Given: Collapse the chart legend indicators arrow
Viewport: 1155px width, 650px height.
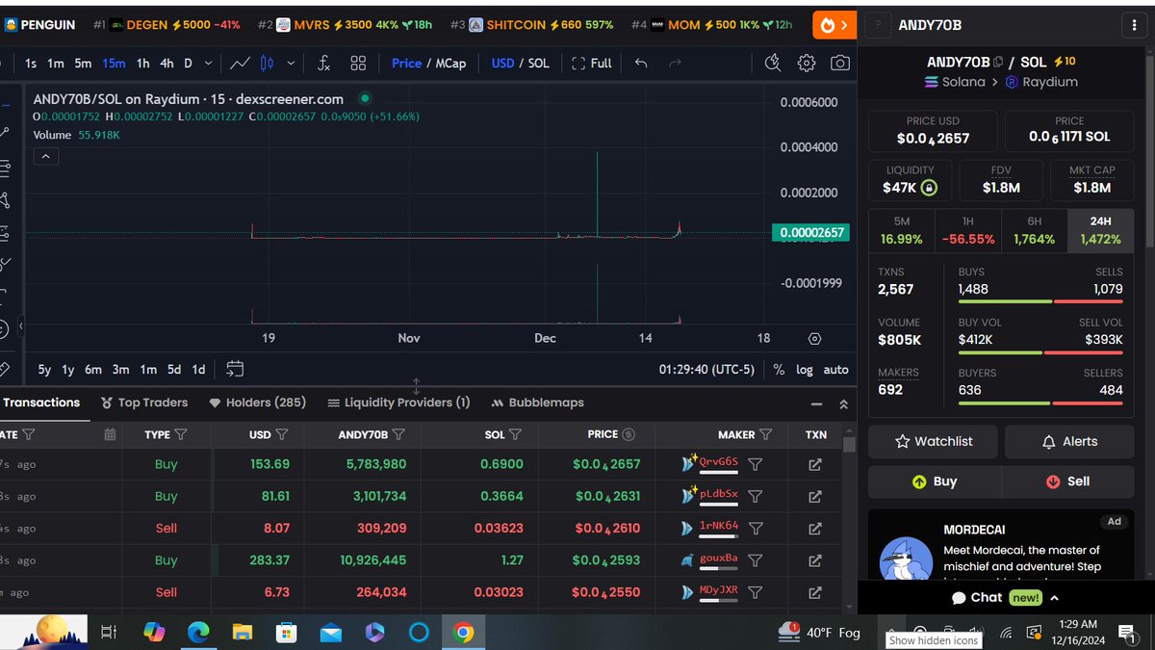Looking at the screenshot, I should pos(46,156).
